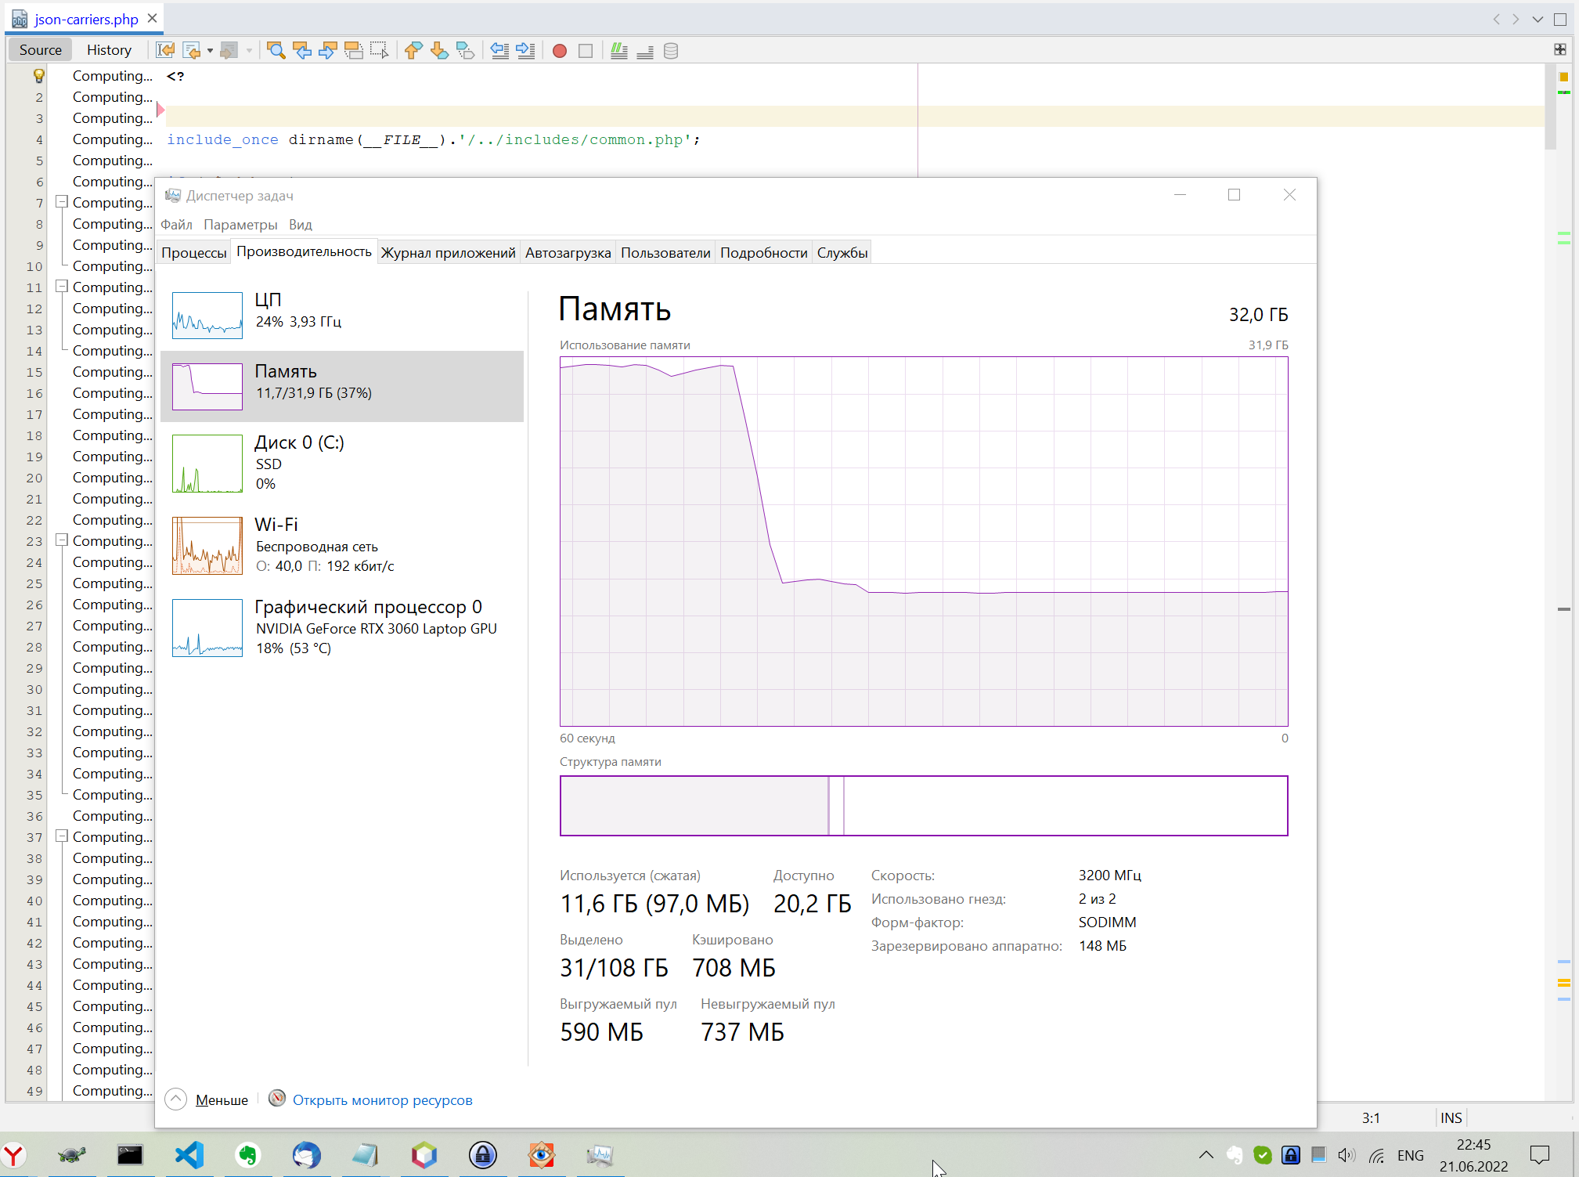
Task: Click the editor vertical scrollbar thumb
Action: 1550,107
